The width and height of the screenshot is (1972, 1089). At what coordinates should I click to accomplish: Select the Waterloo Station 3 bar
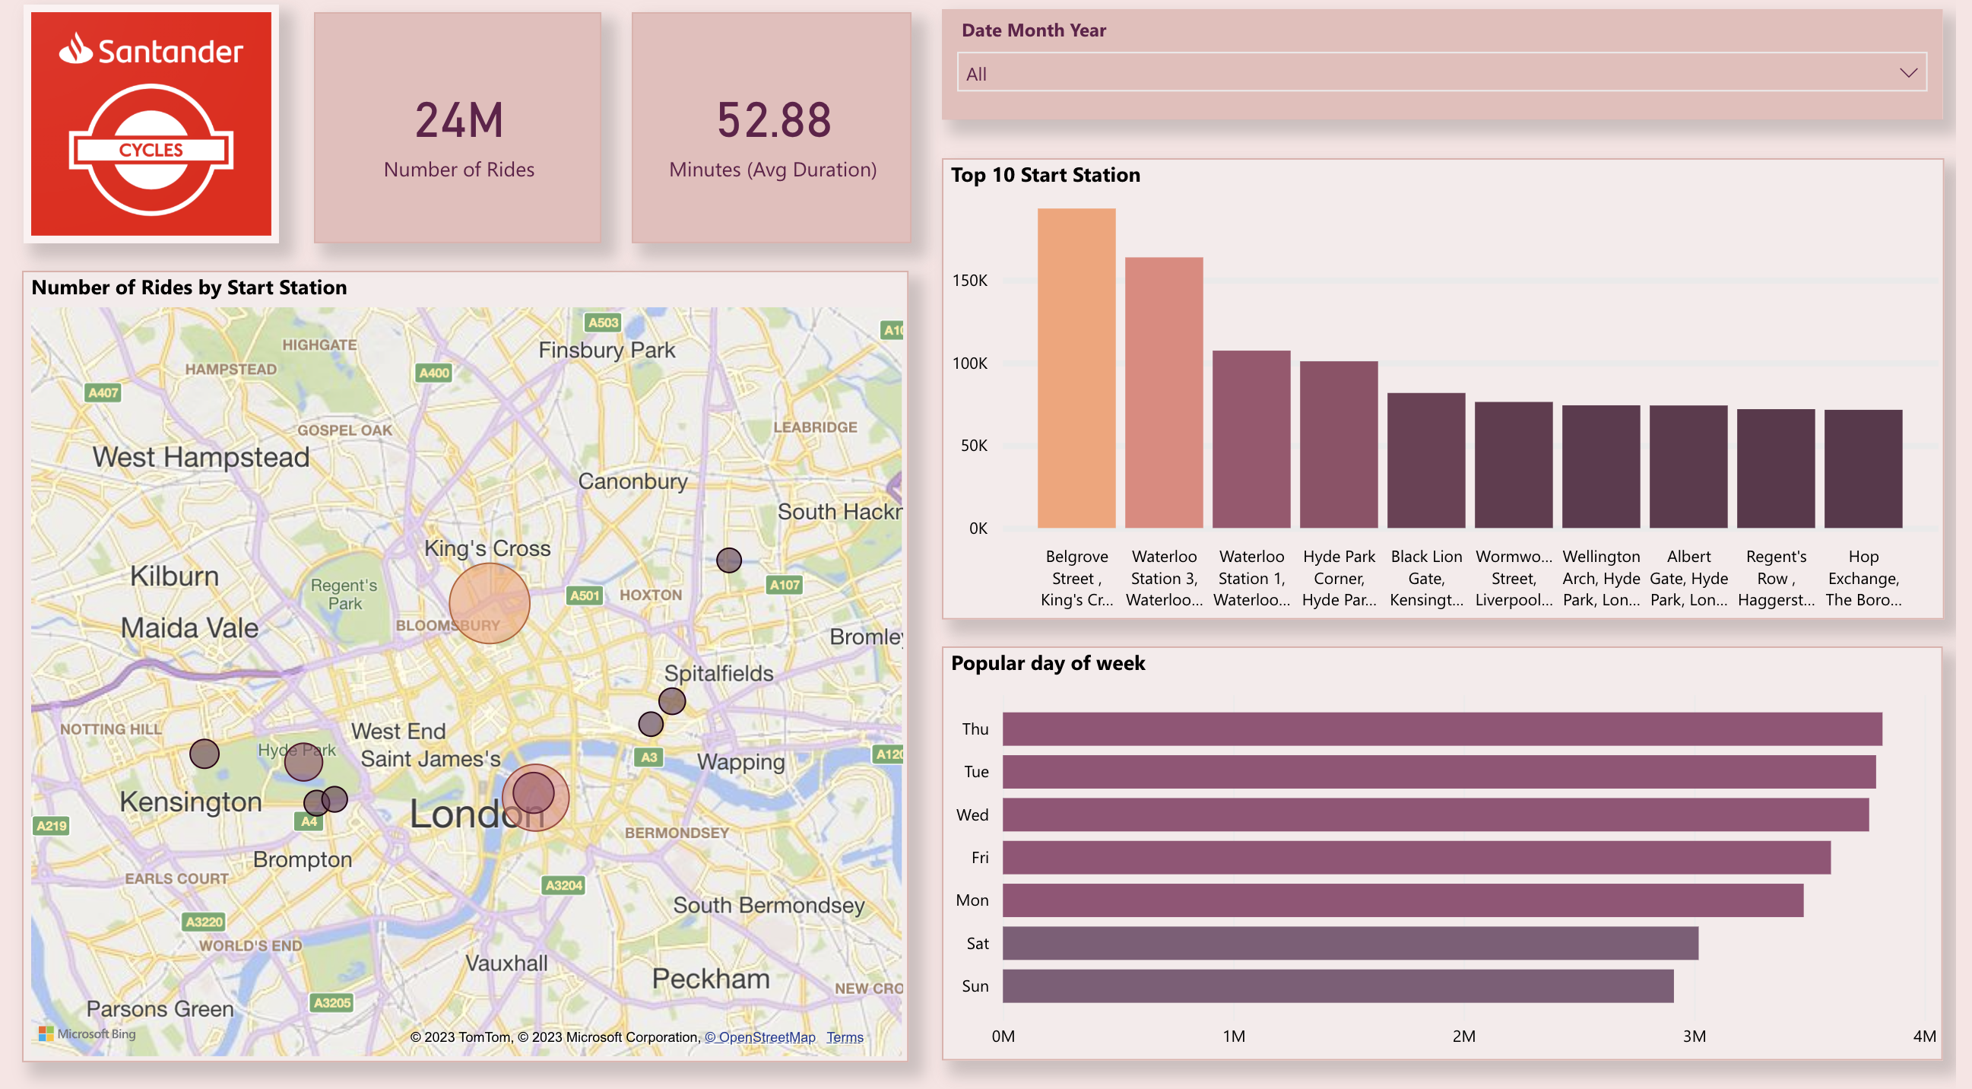(1164, 392)
